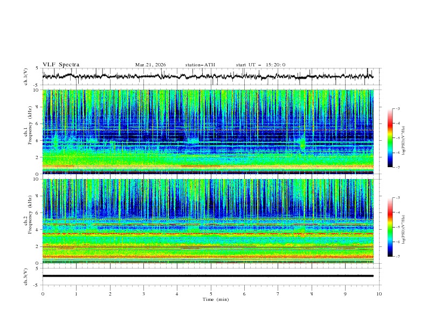Click the "station=ATH" label

[200, 65]
